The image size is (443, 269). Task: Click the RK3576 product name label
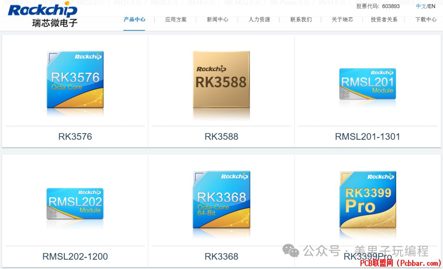pyautogui.click(x=75, y=137)
